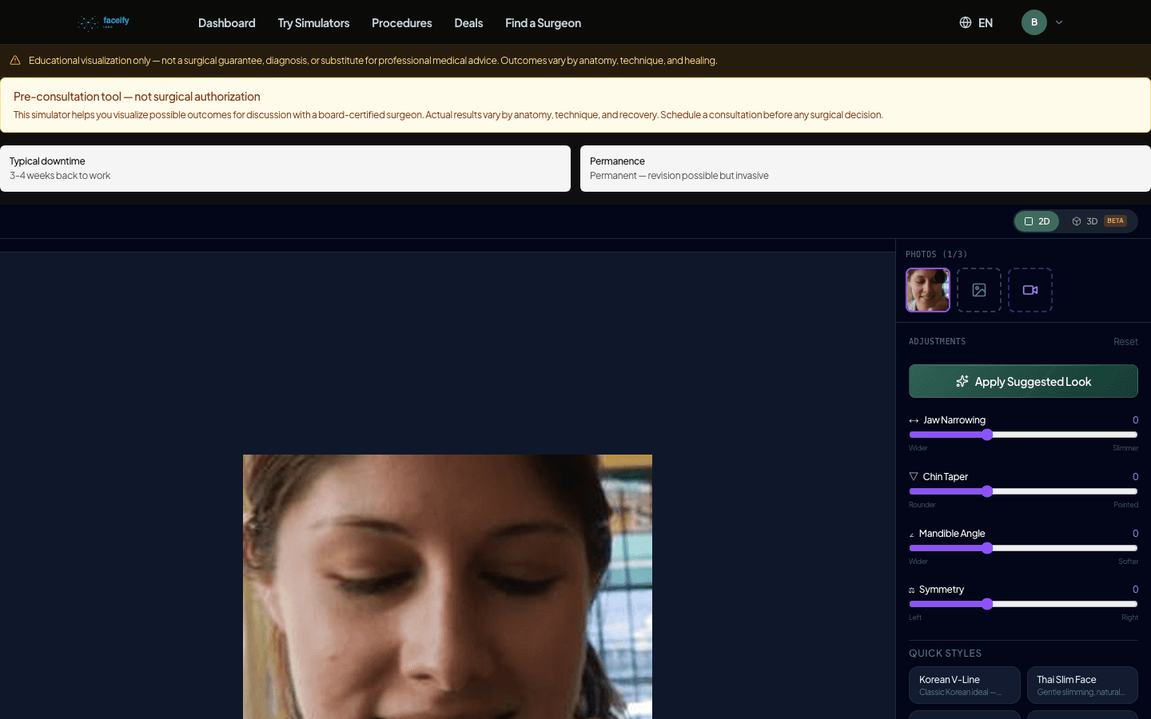This screenshot has width=1151, height=719.
Task: Expand the account menu chevron
Action: (1059, 22)
